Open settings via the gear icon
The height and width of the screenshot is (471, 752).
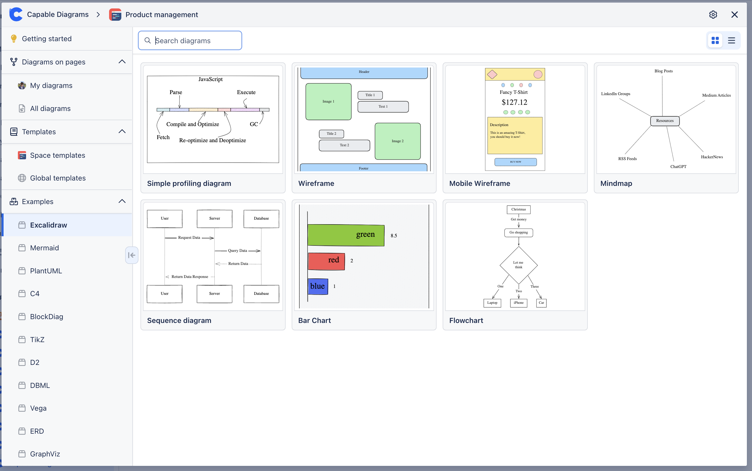click(x=713, y=15)
